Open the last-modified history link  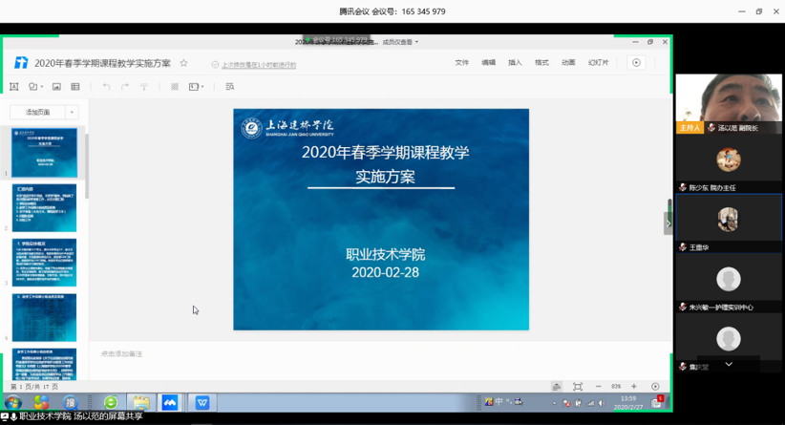(x=259, y=65)
